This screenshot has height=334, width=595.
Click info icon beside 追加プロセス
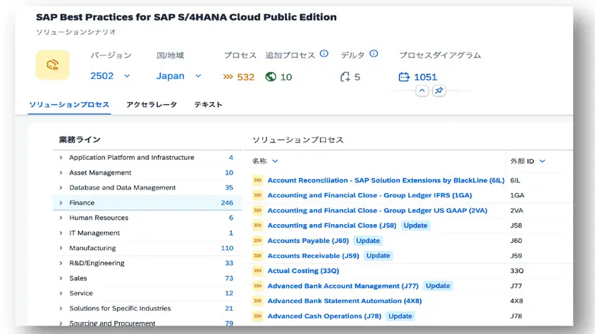[324, 54]
